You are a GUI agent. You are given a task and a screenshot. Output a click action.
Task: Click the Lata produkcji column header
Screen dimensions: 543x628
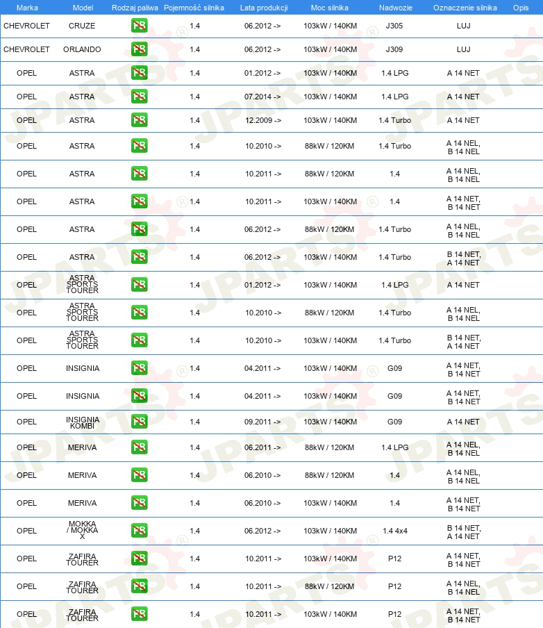click(264, 8)
